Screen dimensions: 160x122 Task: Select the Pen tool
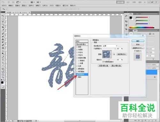(x=3, y=57)
